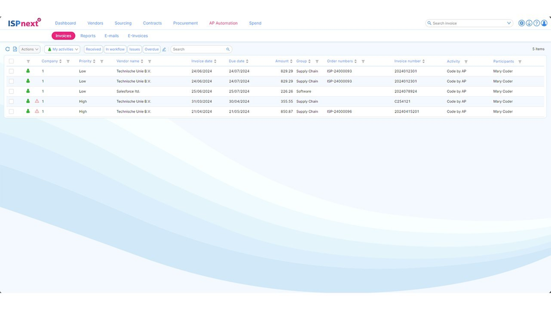
Task: Click the search magnifier in the filter bar
Action: click(228, 49)
